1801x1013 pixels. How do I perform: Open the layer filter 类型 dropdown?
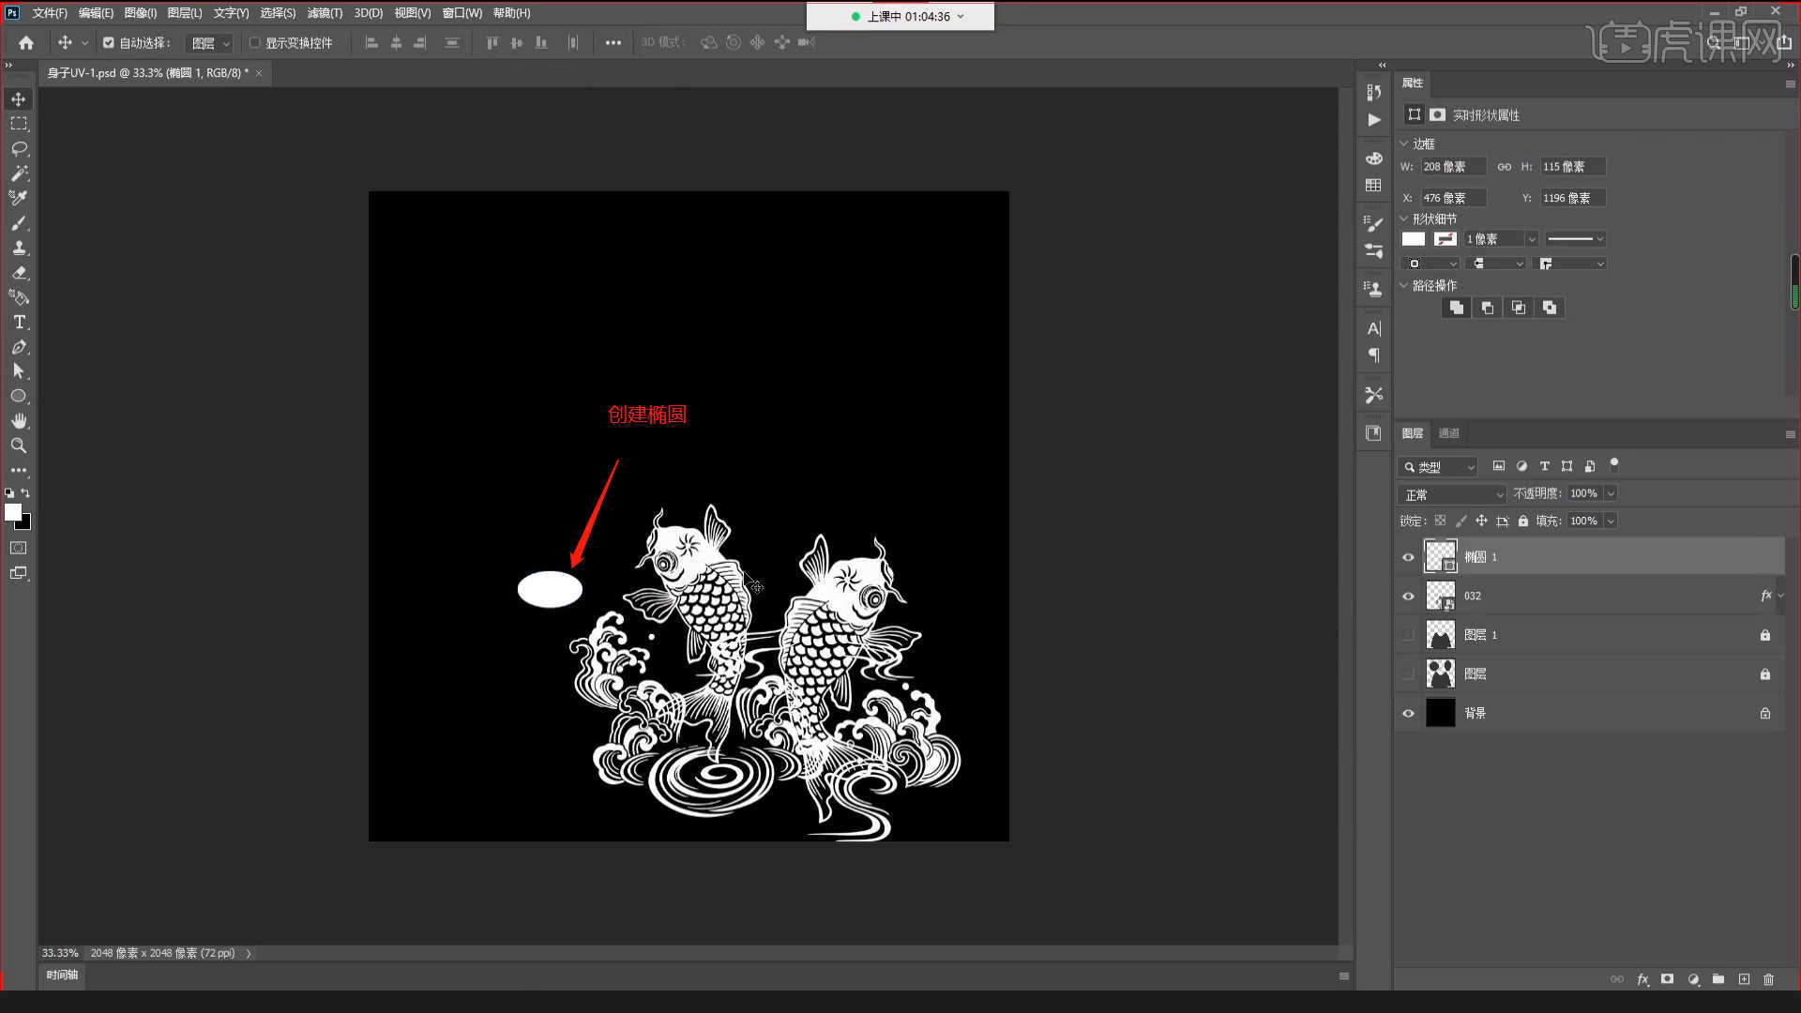1438,466
